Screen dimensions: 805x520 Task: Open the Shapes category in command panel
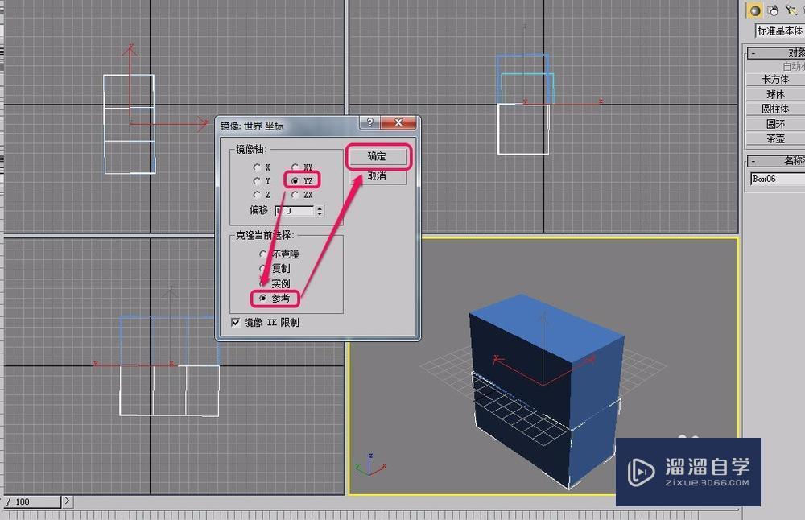pos(772,10)
